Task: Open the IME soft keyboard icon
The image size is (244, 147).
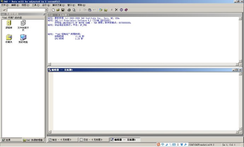Action: (x=174, y=145)
